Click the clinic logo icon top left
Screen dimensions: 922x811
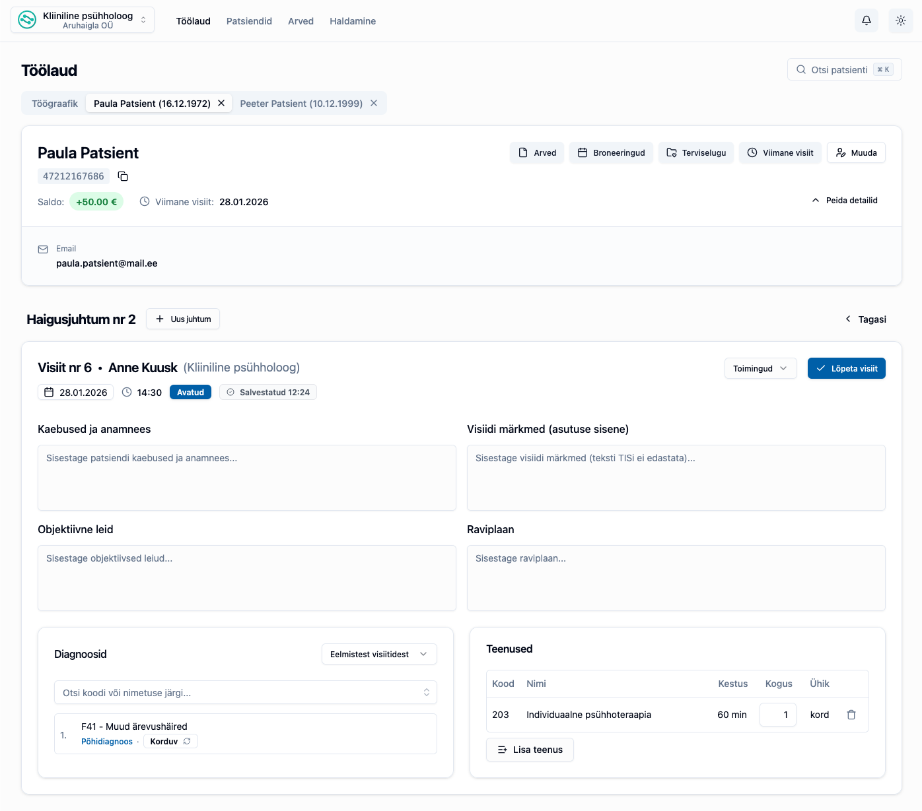coord(26,20)
